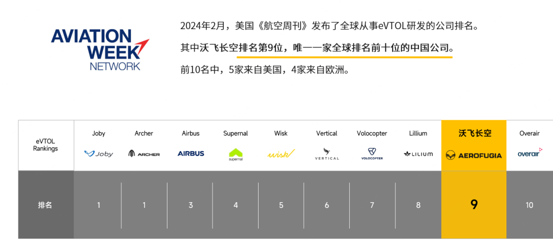Click the highlighted rank '9' cell
Viewport: 553px width, 240px height.
pyautogui.click(x=474, y=205)
